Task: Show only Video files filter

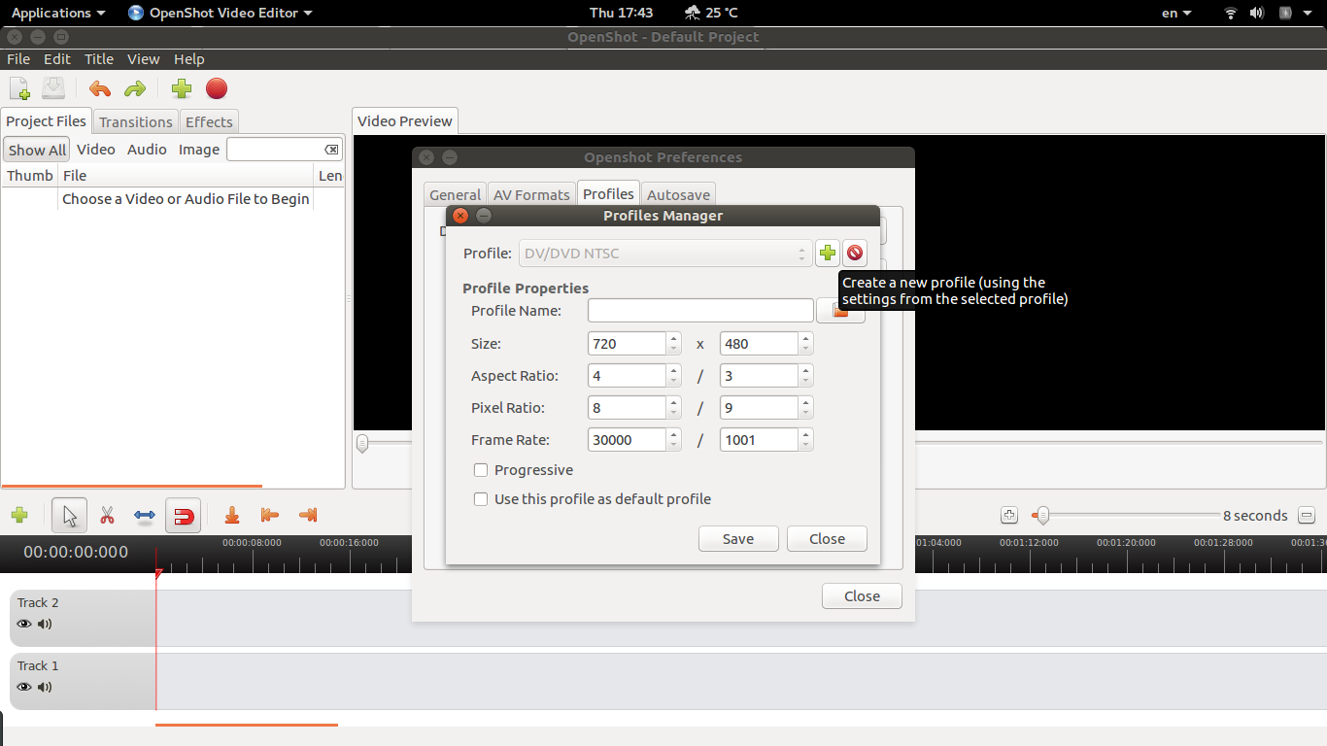Action: [96, 150]
